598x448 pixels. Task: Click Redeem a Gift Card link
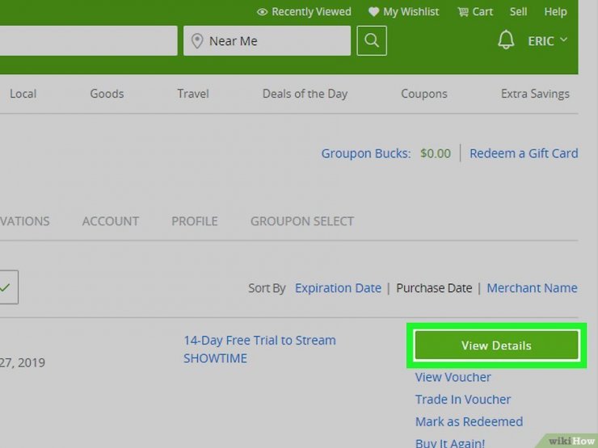pyautogui.click(x=524, y=153)
